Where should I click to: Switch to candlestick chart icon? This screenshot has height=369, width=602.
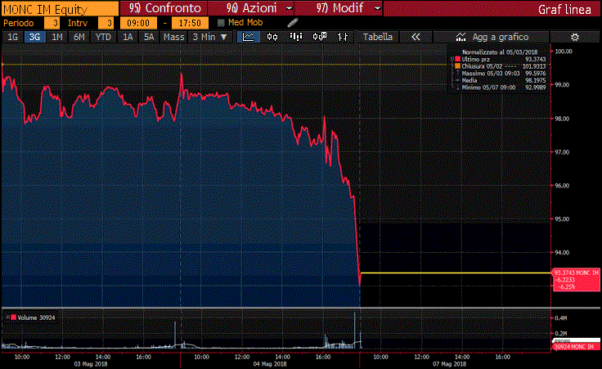[272, 37]
